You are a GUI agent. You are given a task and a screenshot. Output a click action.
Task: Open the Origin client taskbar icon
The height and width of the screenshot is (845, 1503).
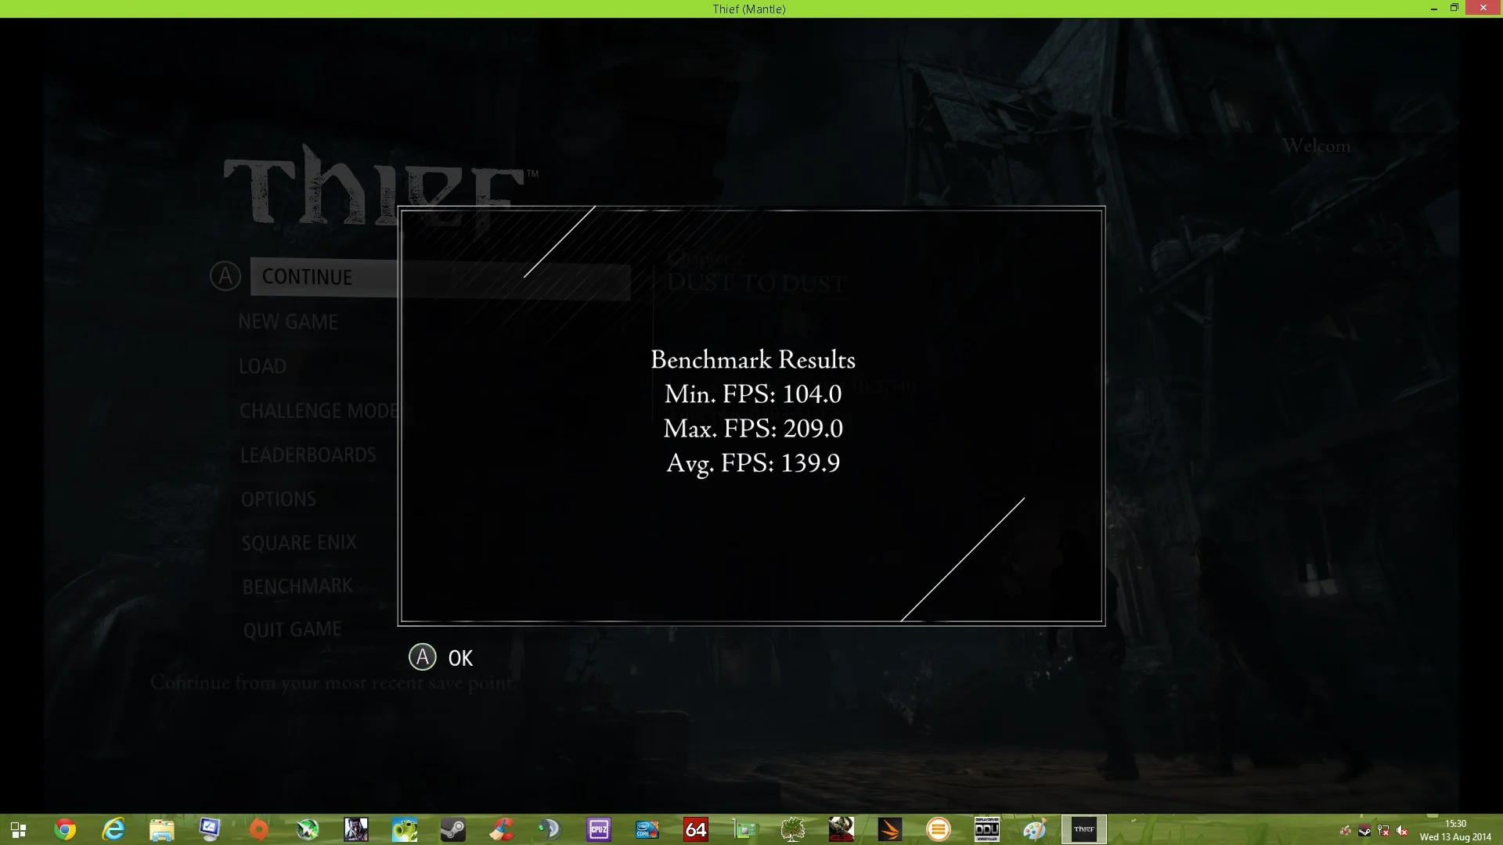[x=259, y=829]
